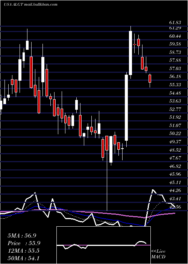Click the 'Price : 55.9' readout
The height and width of the screenshot is (264, 188).
coord(24,243)
